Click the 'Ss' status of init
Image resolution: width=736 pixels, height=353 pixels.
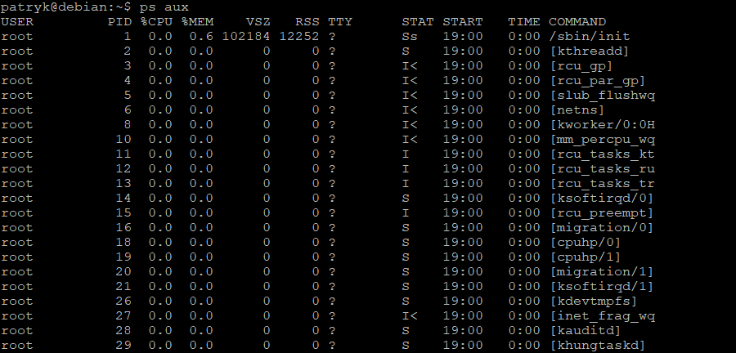[x=410, y=36]
